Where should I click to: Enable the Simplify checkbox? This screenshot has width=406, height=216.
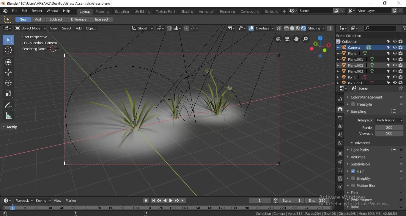click(x=353, y=179)
